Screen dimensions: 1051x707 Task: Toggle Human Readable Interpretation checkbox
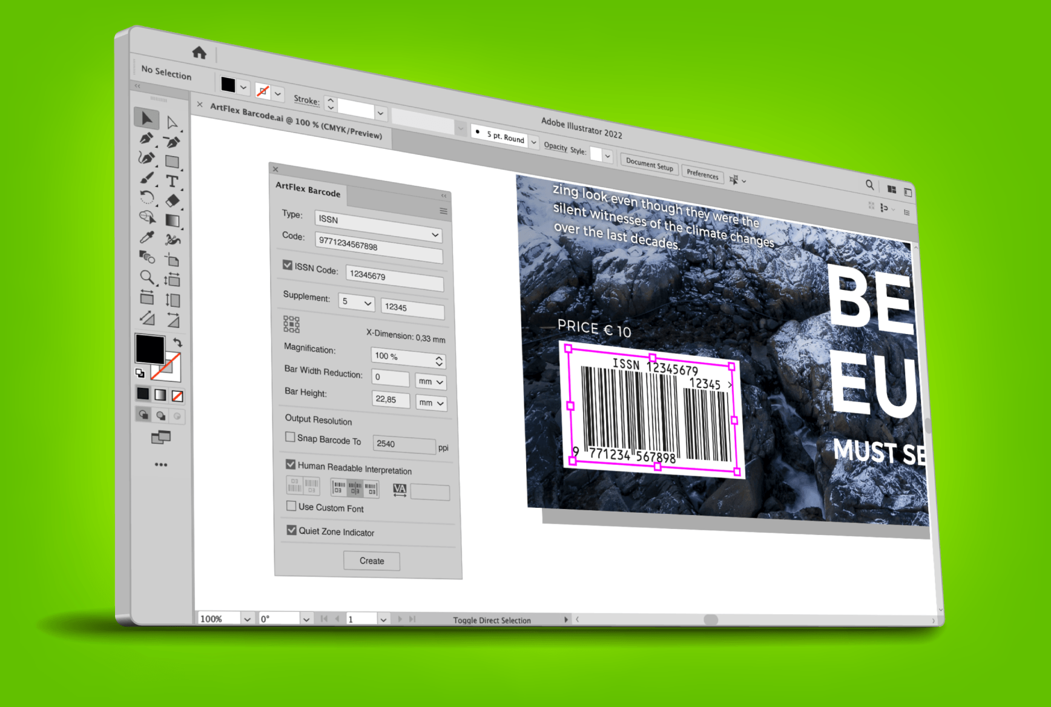click(291, 464)
